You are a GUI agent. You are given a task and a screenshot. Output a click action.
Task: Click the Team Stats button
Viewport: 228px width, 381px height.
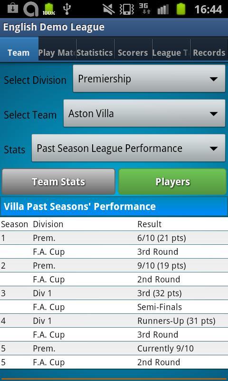(x=58, y=182)
